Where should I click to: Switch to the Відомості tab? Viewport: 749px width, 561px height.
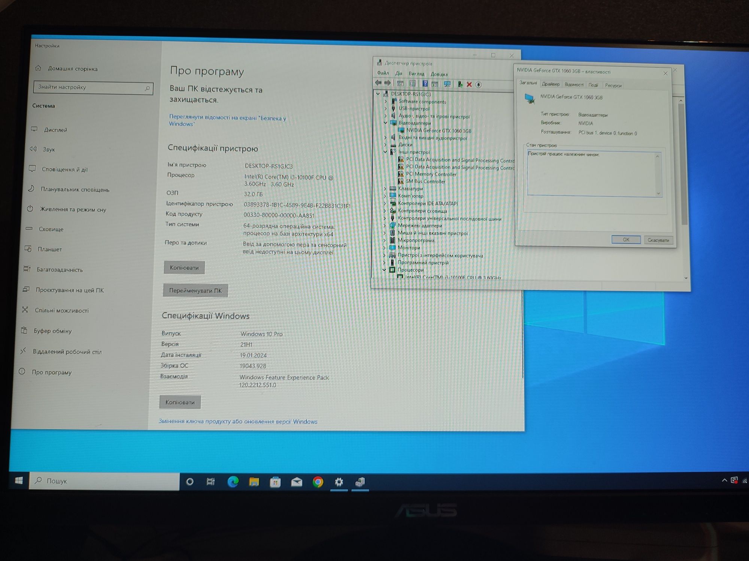574,85
